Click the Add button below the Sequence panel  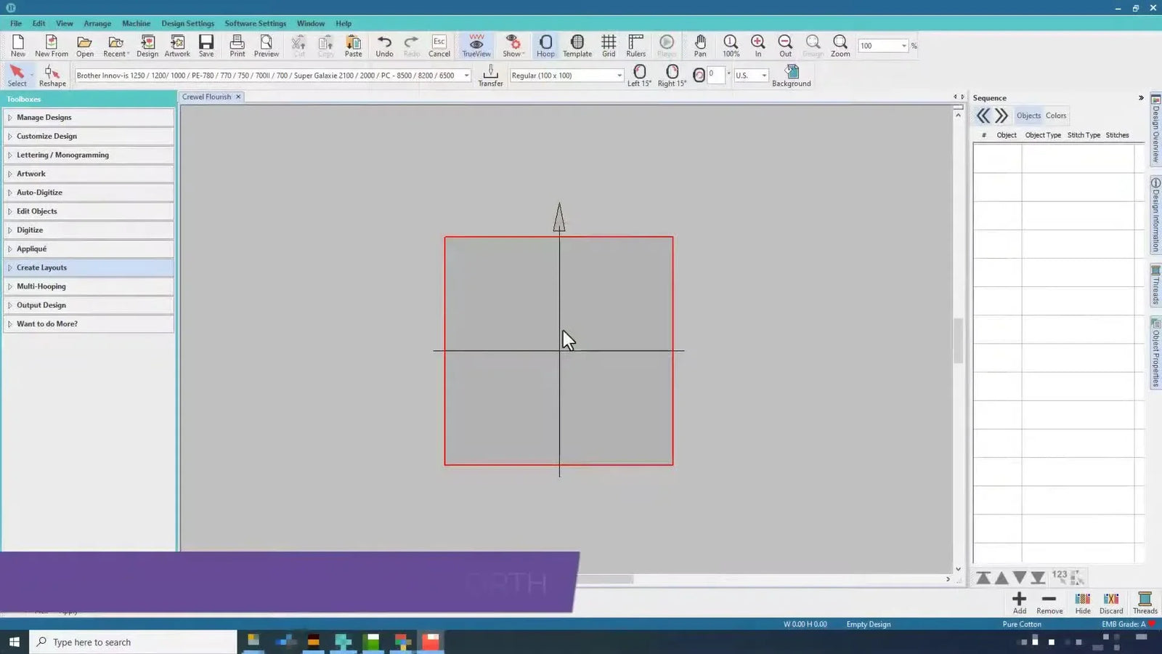point(1019,603)
